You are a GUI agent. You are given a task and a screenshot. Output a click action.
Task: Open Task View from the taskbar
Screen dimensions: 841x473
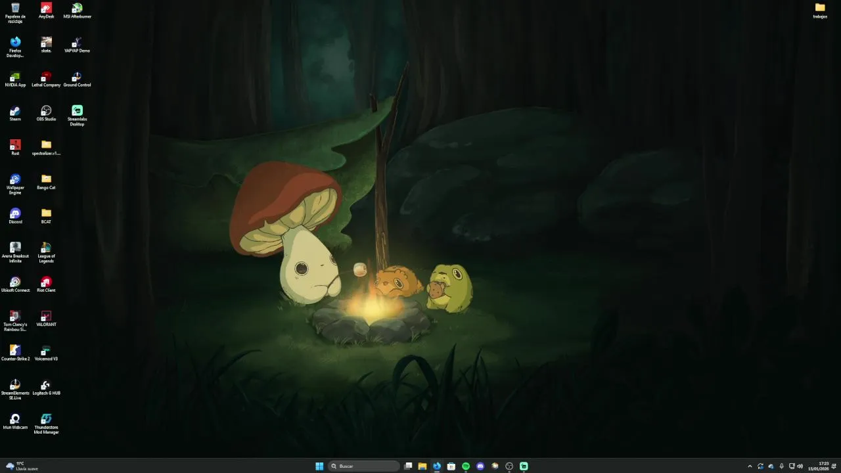[x=408, y=466]
